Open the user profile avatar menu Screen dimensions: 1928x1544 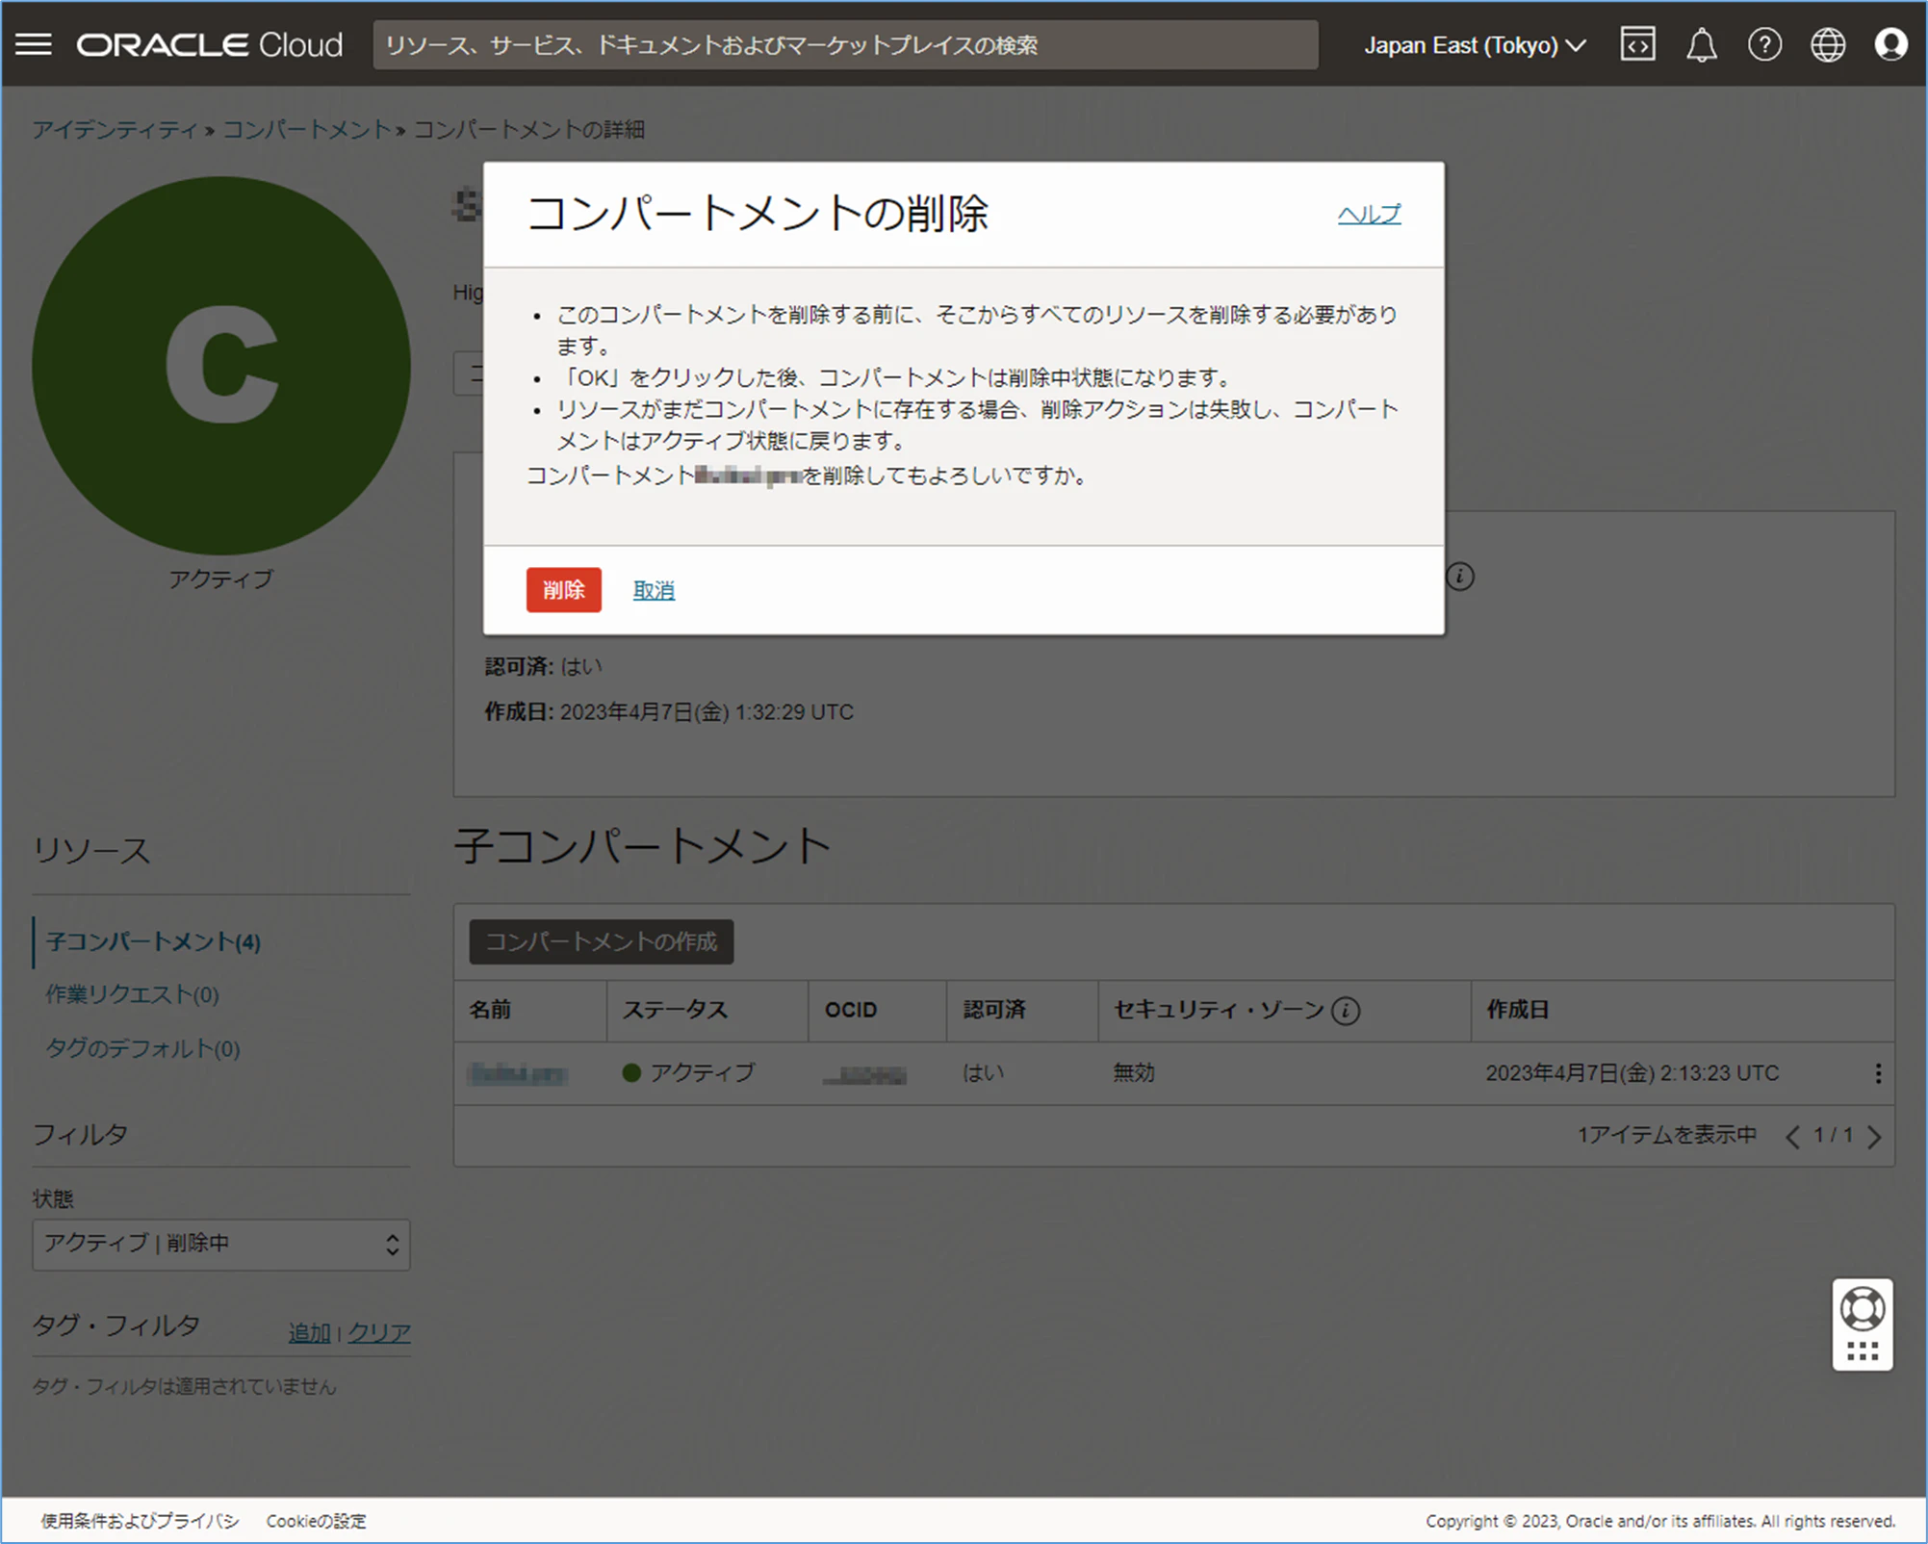click(1889, 44)
